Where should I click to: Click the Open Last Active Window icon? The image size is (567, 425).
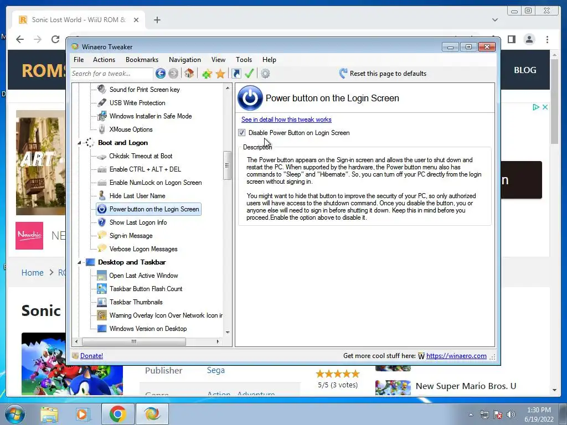tap(102, 276)
